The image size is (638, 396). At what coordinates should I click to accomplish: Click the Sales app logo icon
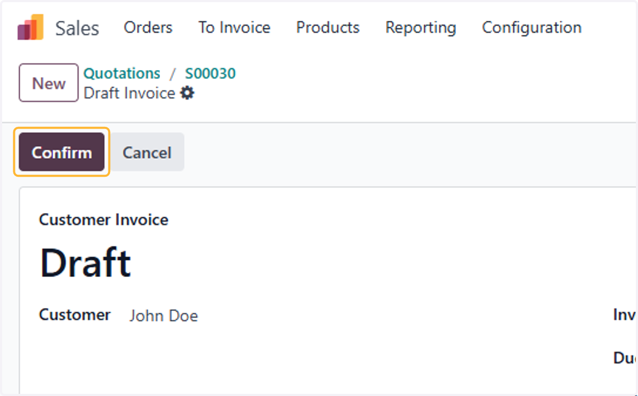[30, 28]
